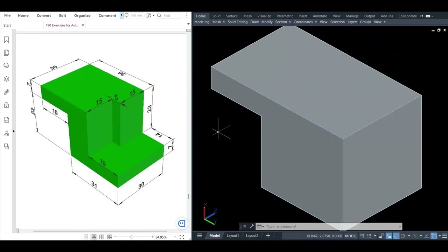Zoom out PDF with minus button

(115, 237)
